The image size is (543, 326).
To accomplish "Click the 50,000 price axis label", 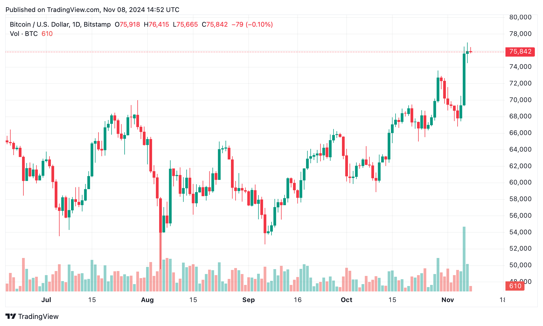I will click(x=520, y=265).
